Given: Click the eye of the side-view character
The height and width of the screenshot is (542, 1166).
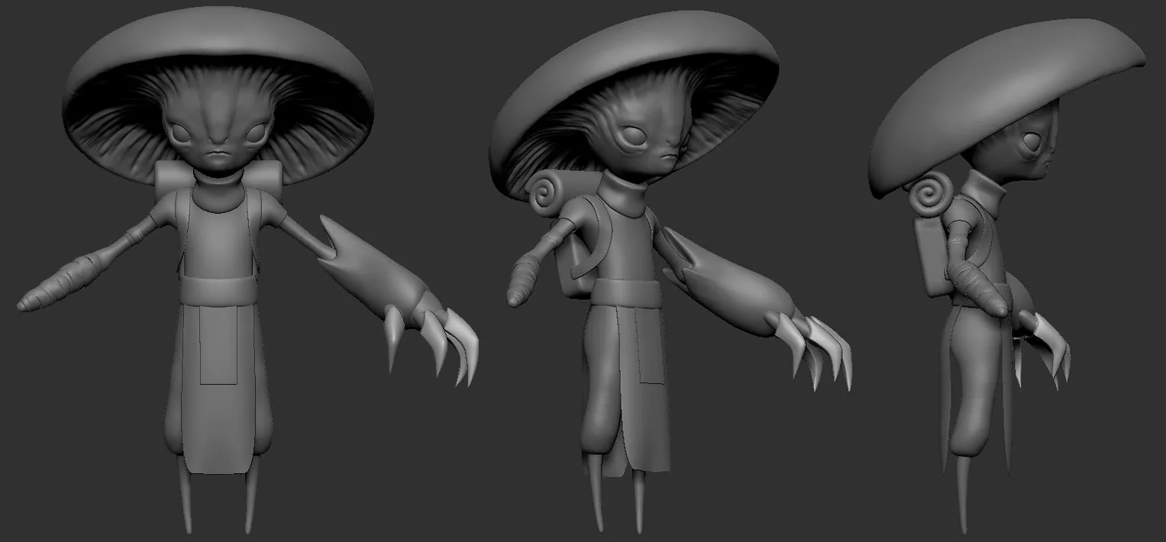Looking at the screenshot, I should [1032, 142].
